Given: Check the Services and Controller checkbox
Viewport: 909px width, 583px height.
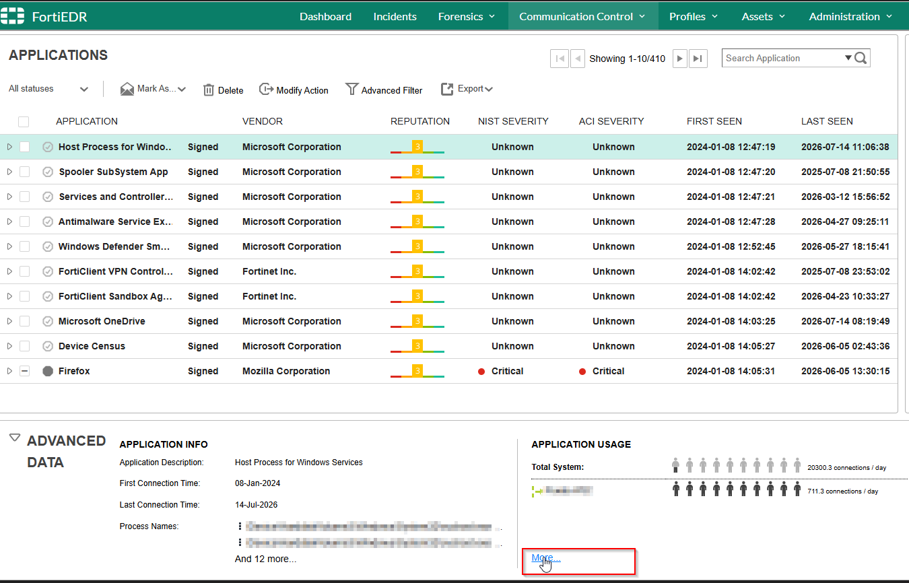Looking at the screenshot, I should pos(25,197).
